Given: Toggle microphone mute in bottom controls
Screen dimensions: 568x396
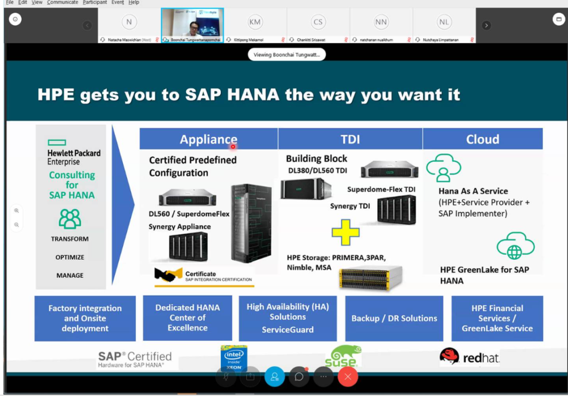Looking at the screenshot, I should pyautogui.click(x=226, y=377).
